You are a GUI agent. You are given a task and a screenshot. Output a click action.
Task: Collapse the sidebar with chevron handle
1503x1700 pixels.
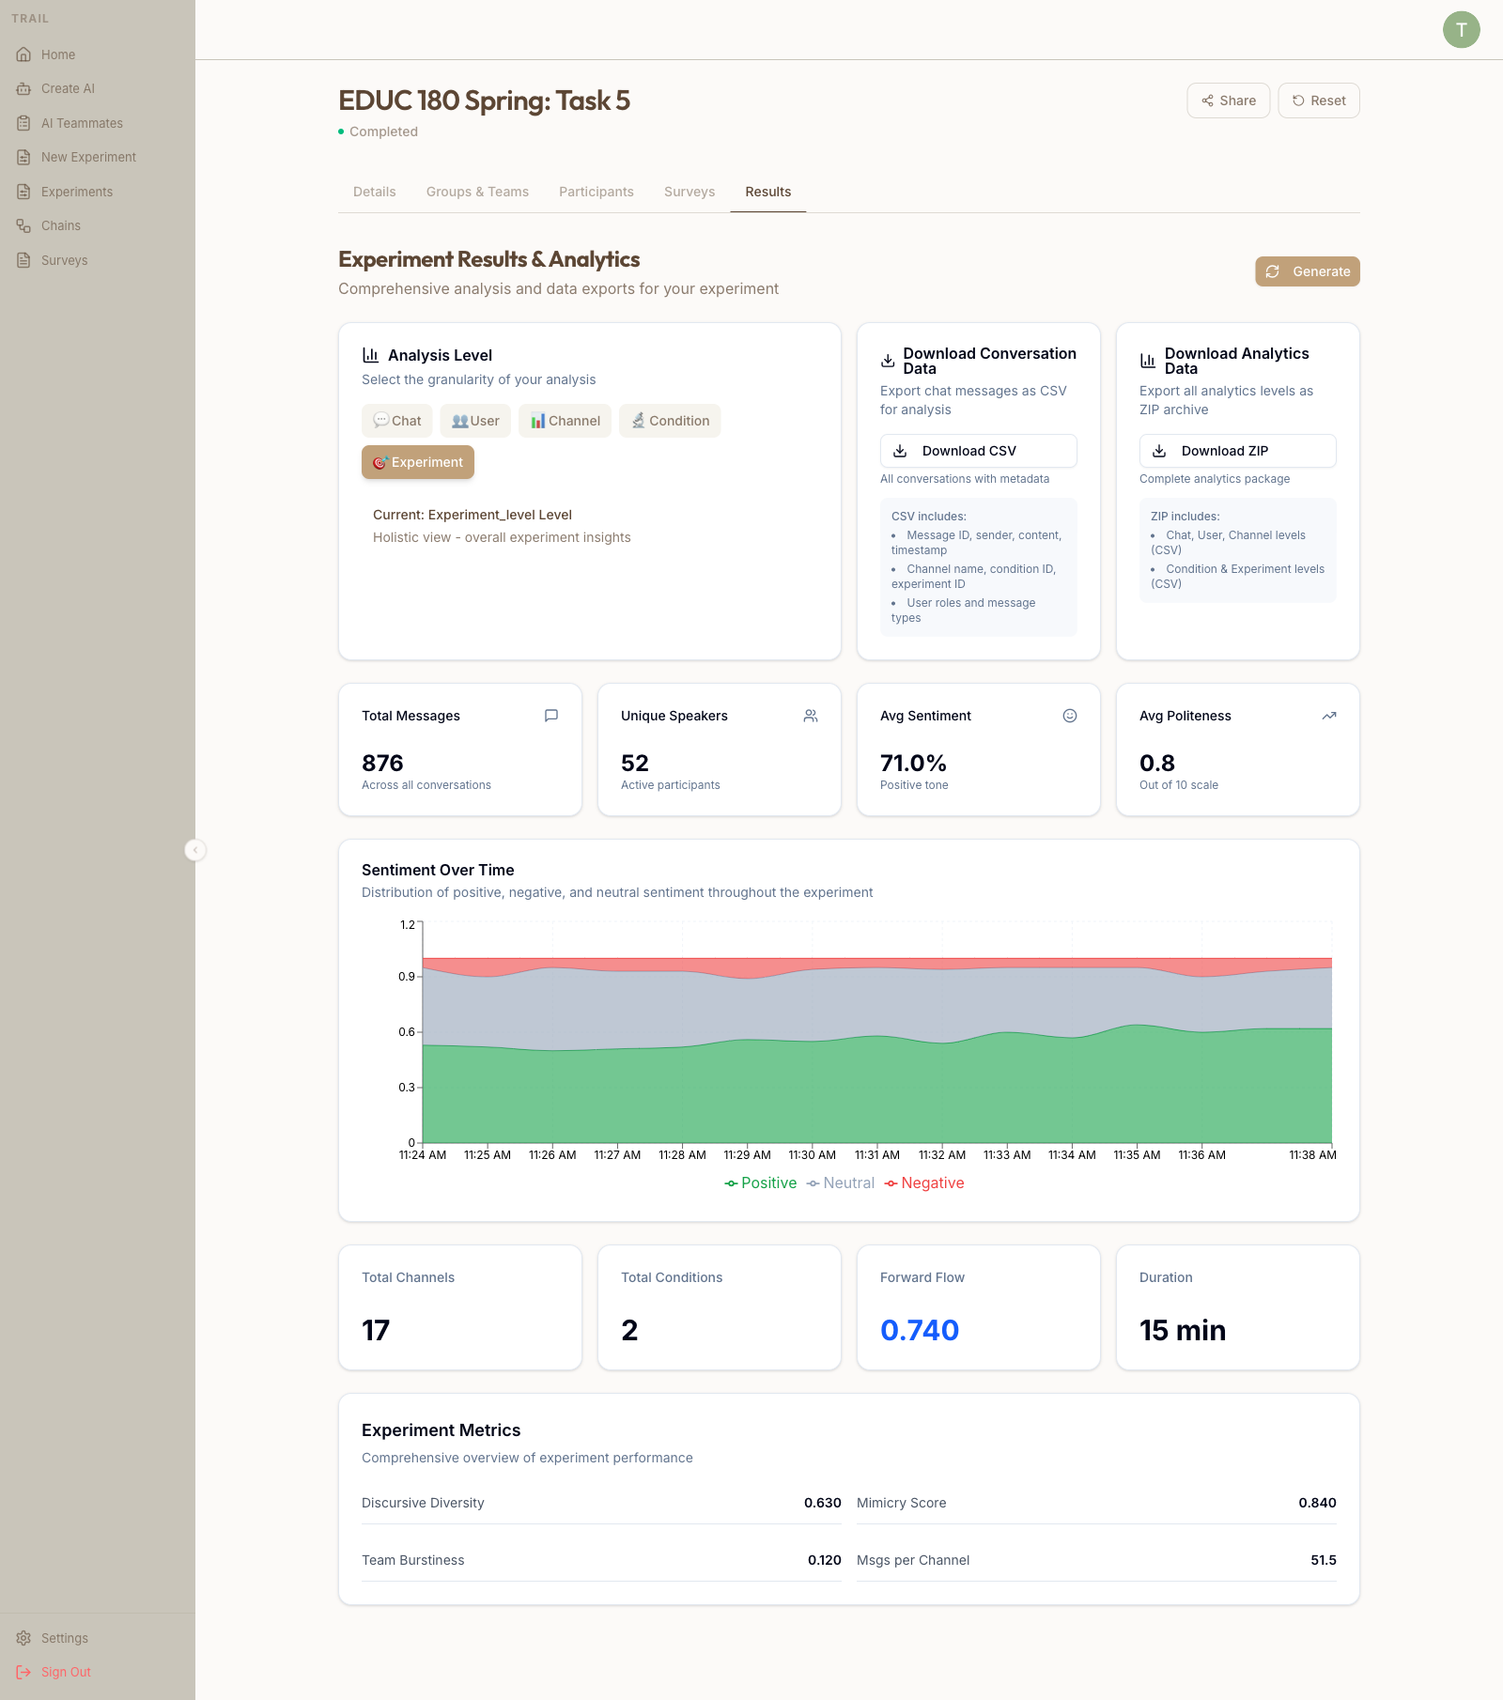point(194,850)
